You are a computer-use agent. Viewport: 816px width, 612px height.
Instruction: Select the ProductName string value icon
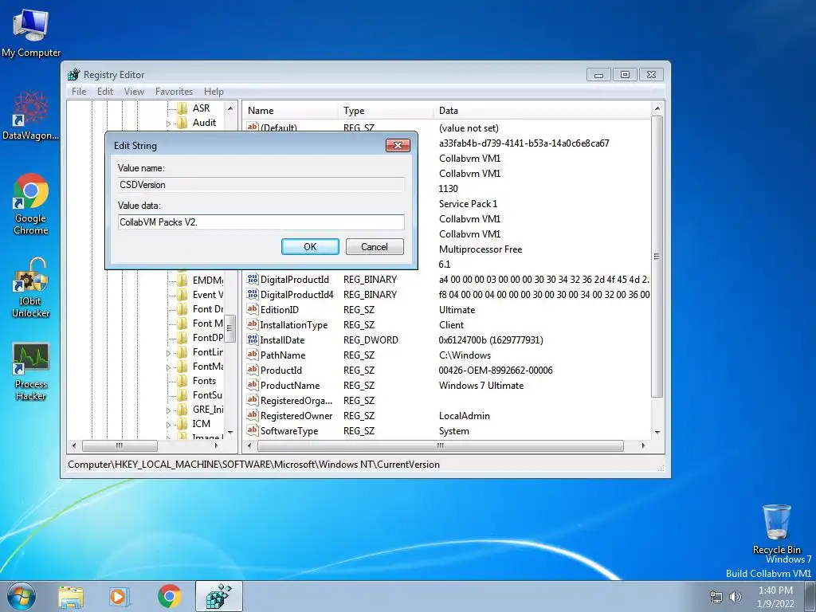[253, 385]
